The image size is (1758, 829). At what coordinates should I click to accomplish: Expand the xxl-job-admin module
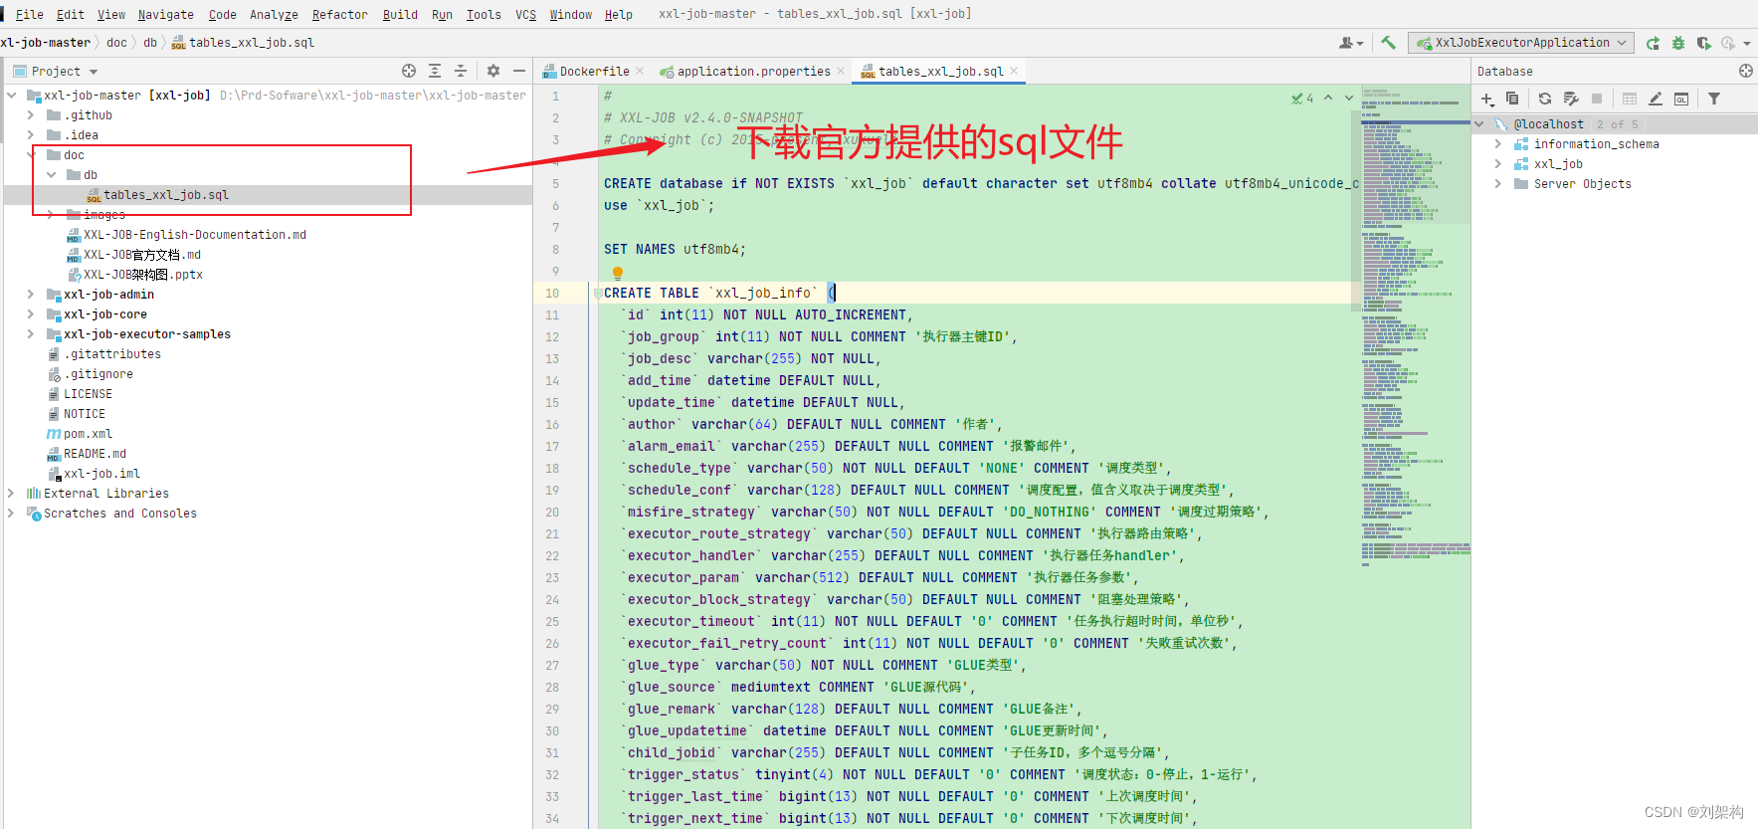click(31, 294)
